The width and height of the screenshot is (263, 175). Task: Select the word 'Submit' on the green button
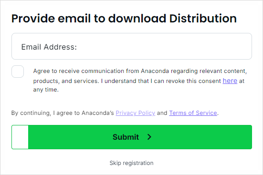(x=126, y=137)
